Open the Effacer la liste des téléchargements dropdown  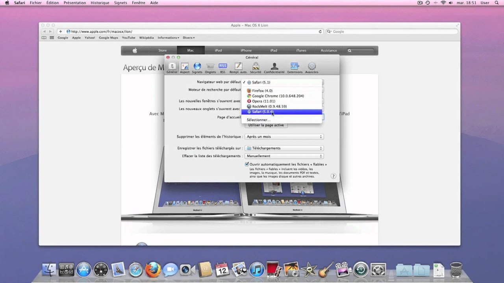pos(284,156)
